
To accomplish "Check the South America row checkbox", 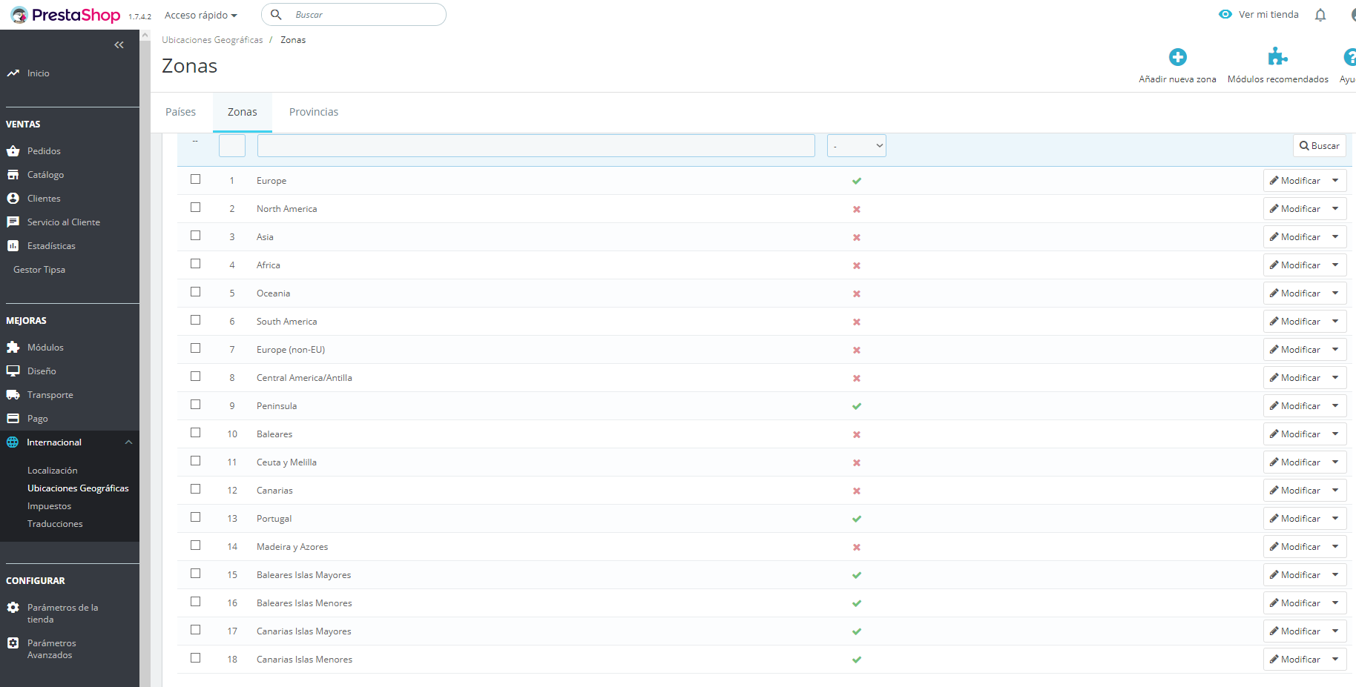I will tap(196, 320).
